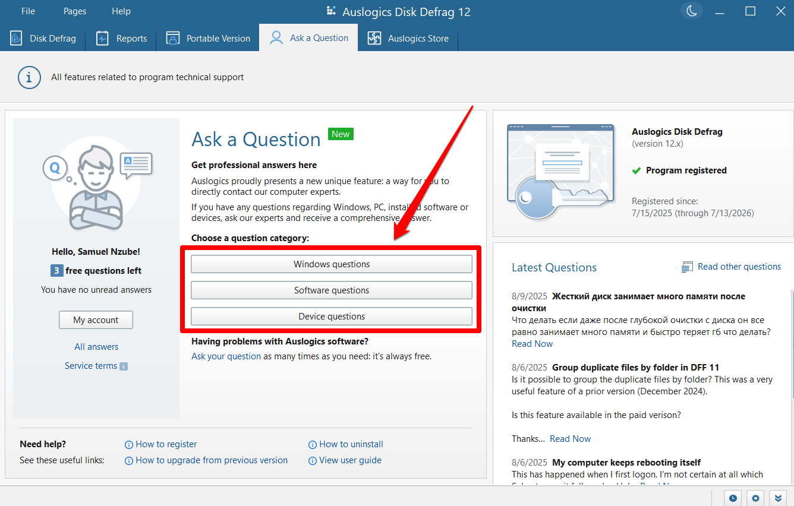View the Service terms link

tap(91, 366)
